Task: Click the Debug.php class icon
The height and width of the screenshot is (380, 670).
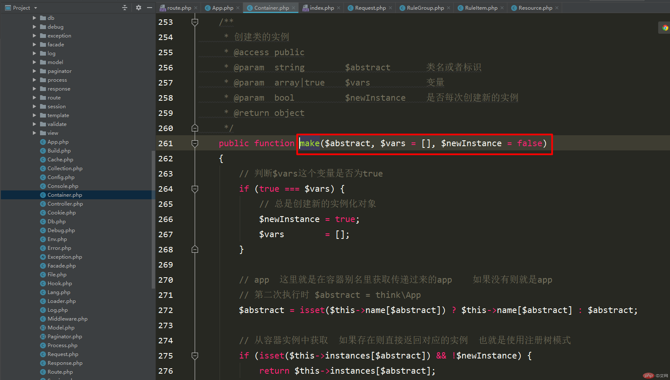Action: (43, 230)
